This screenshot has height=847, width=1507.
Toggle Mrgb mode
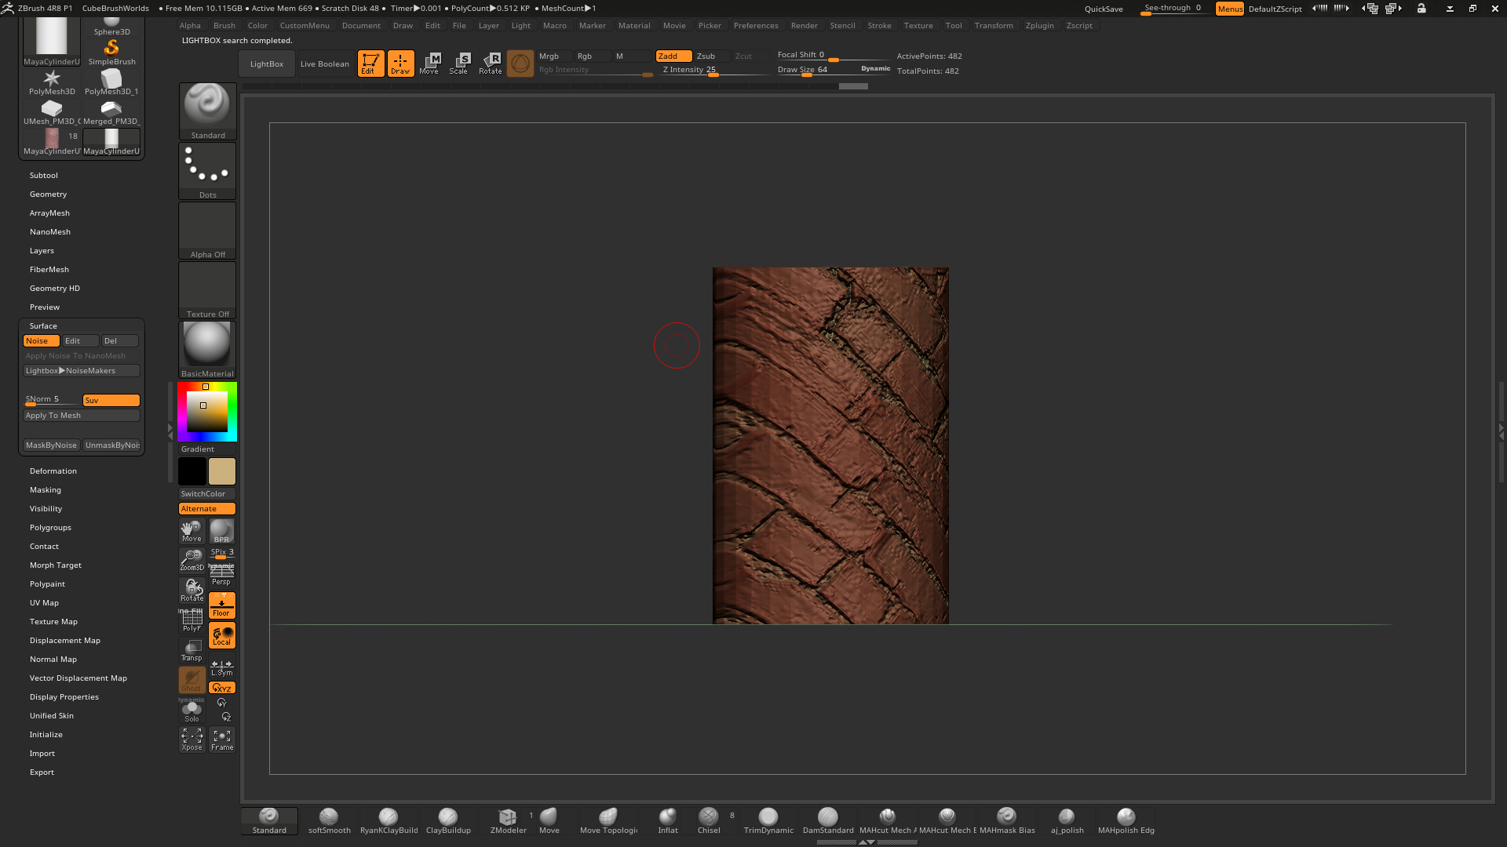555,56
